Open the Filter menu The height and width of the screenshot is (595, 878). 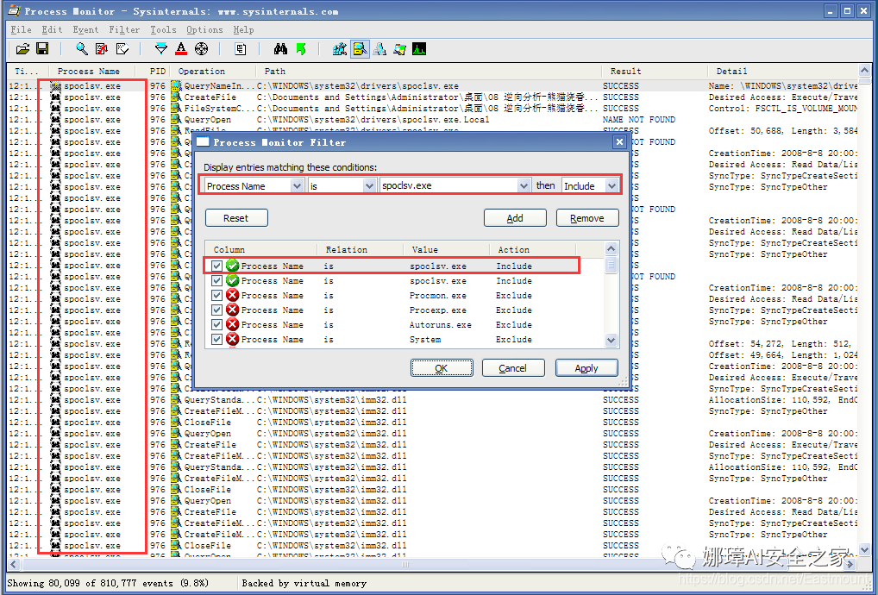[x=124, y=29]
